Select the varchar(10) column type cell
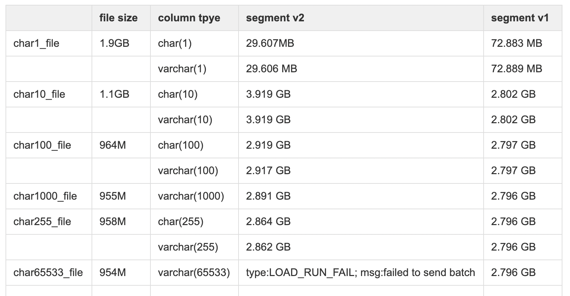570x296 pixels. click(x=185, y=120)
